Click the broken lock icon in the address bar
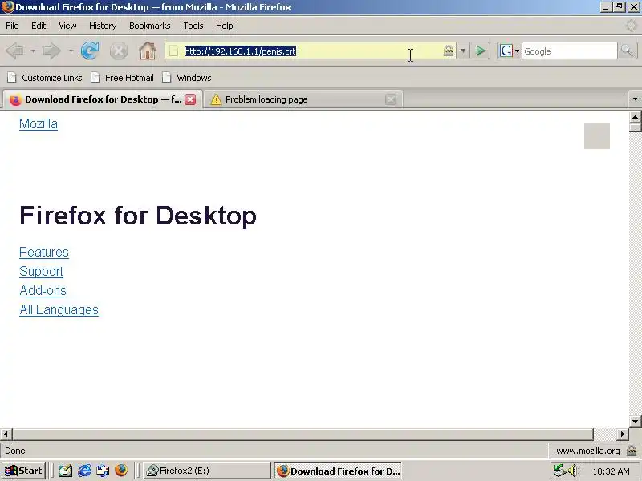Screen dimensions: 642x481 click(x=449, y=51)
